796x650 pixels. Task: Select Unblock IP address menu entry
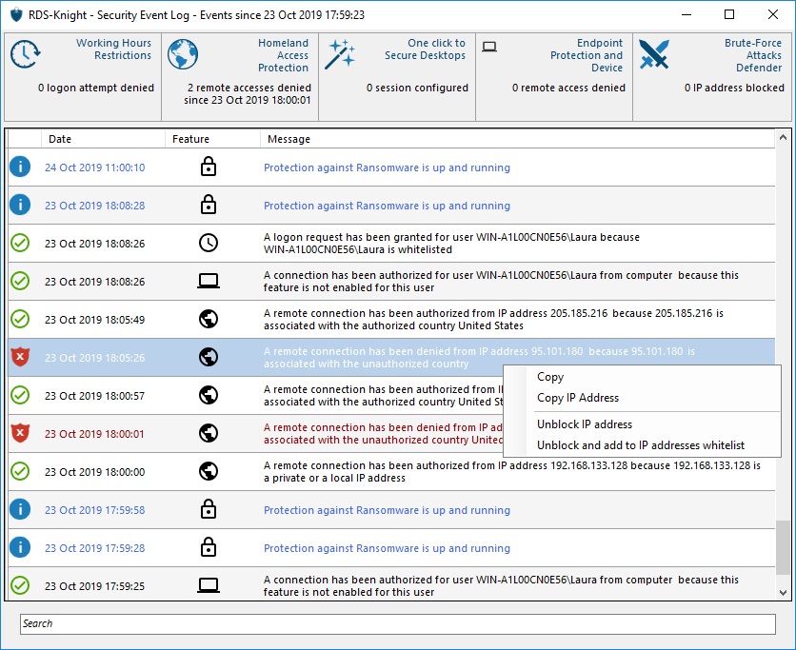pyautogui.click(x=585, y=424)
